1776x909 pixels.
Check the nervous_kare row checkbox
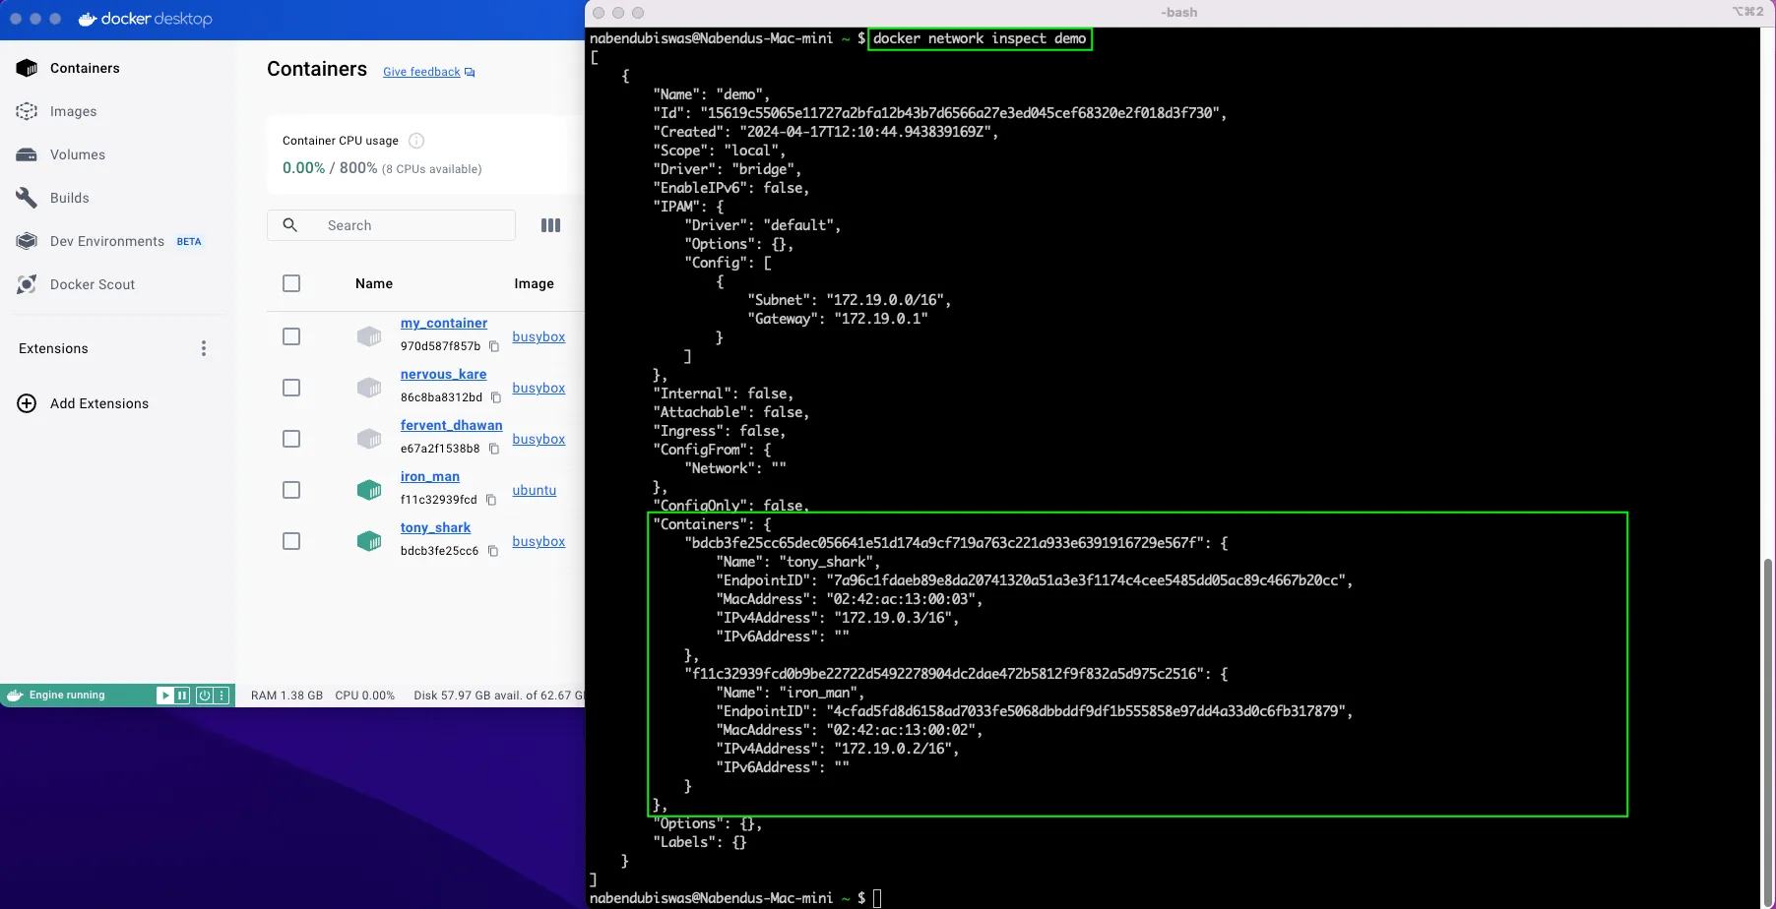click(x=291, y=388)
